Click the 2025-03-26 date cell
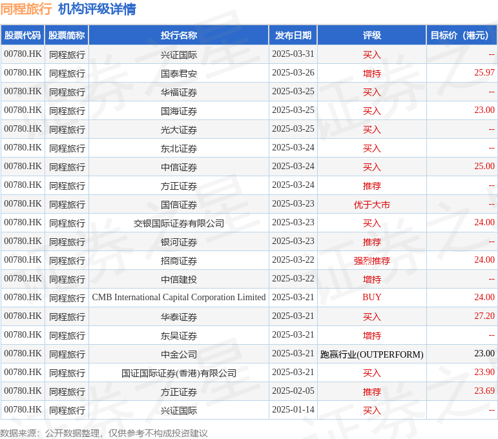 point(293,73)
